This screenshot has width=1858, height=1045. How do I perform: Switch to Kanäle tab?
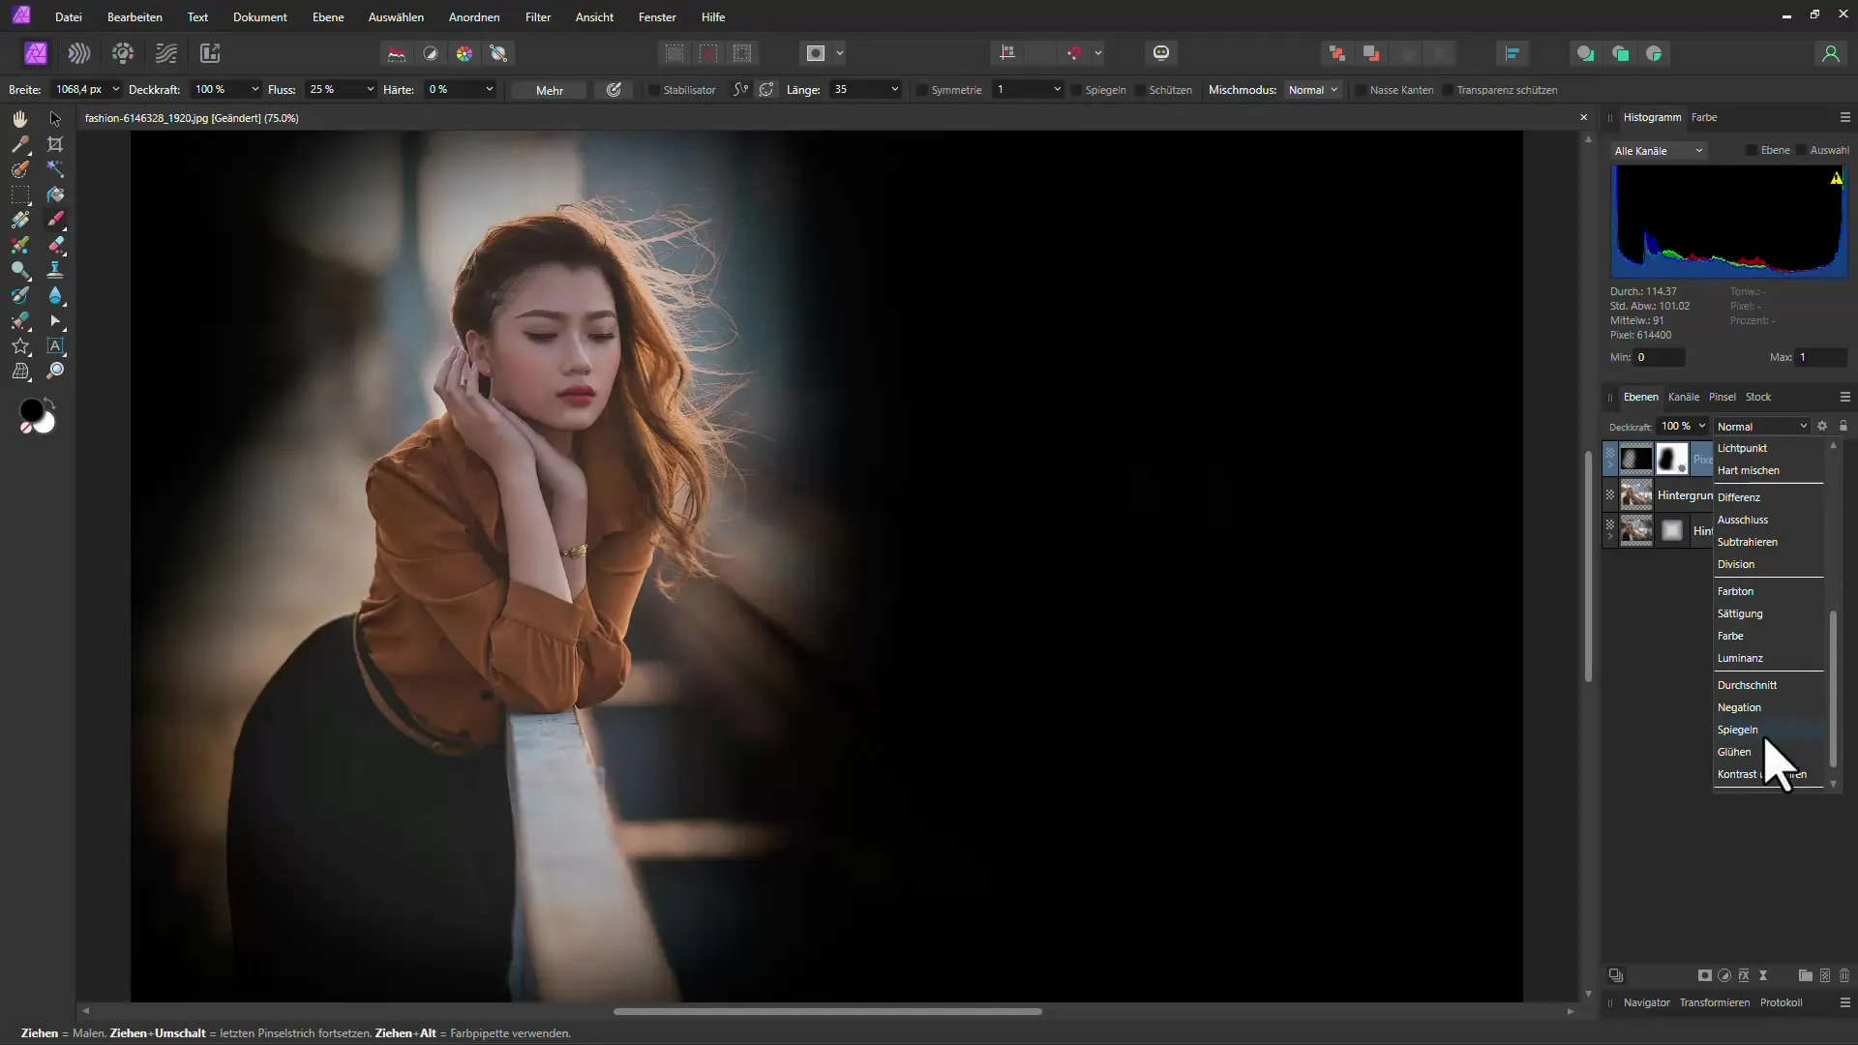click(1683, 396)
